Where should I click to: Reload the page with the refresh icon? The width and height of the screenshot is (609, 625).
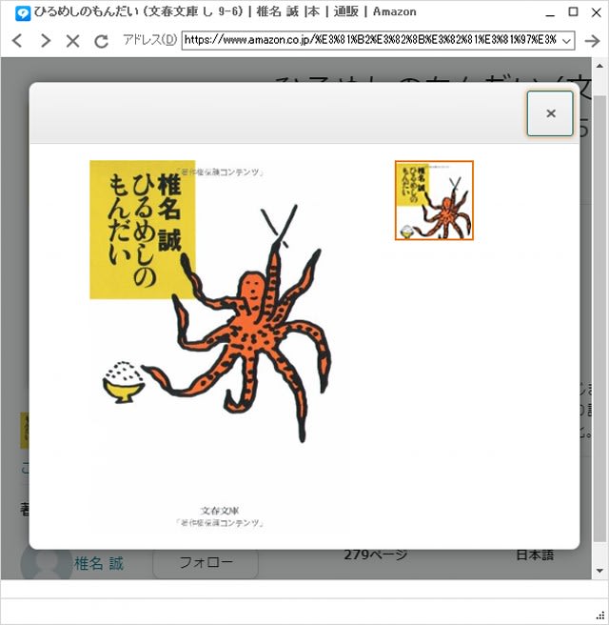101,41
